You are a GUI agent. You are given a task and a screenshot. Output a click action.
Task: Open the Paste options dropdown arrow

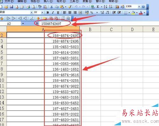click(x=66, y=7)
